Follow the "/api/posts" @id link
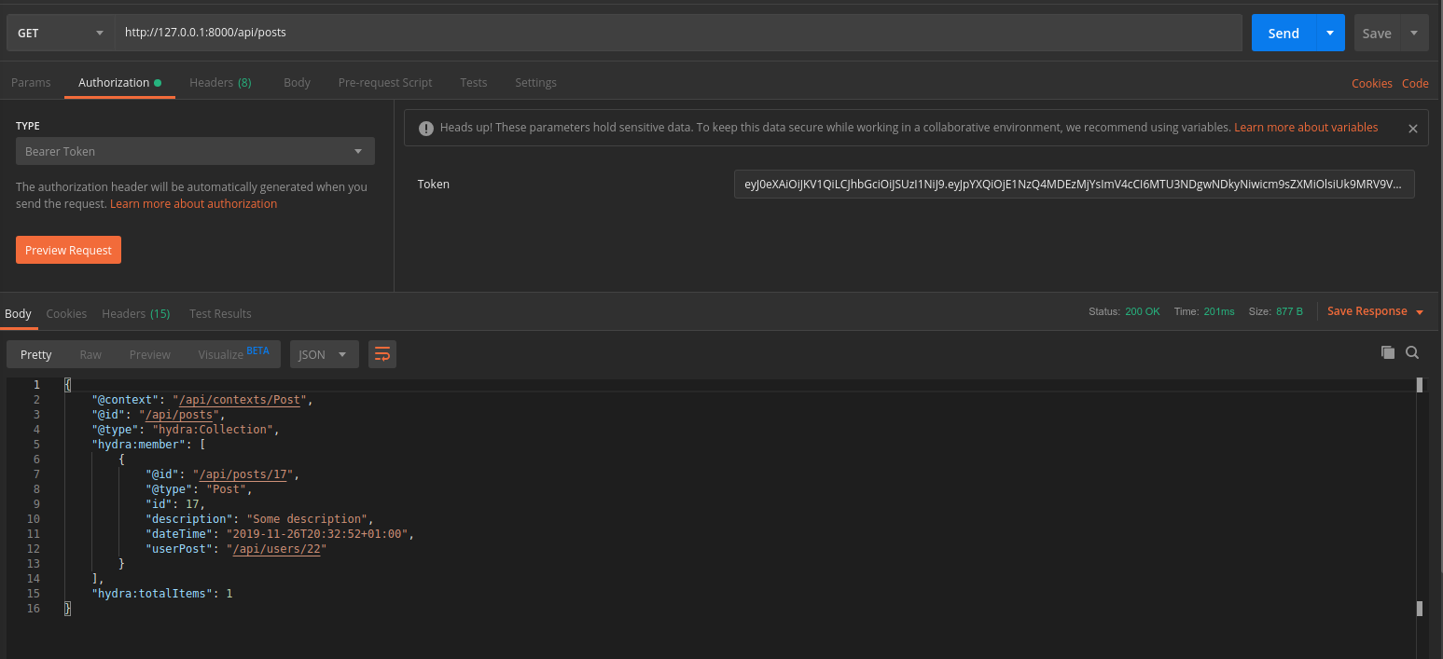Viewport: 1443px width, 659px height. click(178, 414)
